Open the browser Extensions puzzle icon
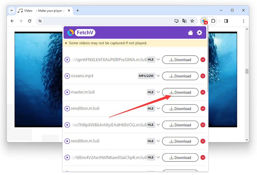 [x=213, y=21]
